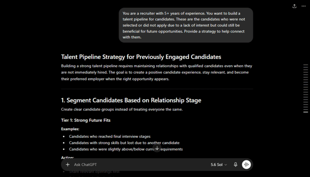Jump to latest with the down-arrow button
Viewport: 310px width, 177px height.
coord(157,148)
